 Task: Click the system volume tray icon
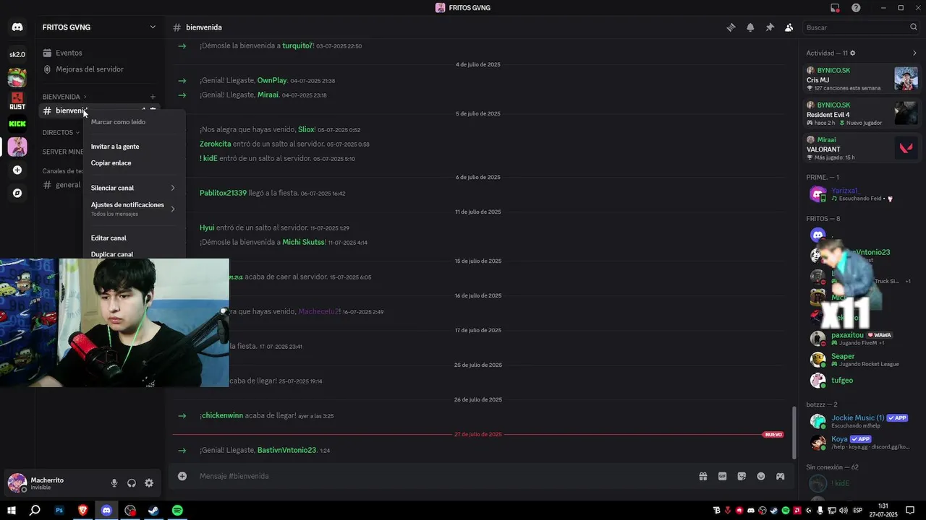point(843,511)
